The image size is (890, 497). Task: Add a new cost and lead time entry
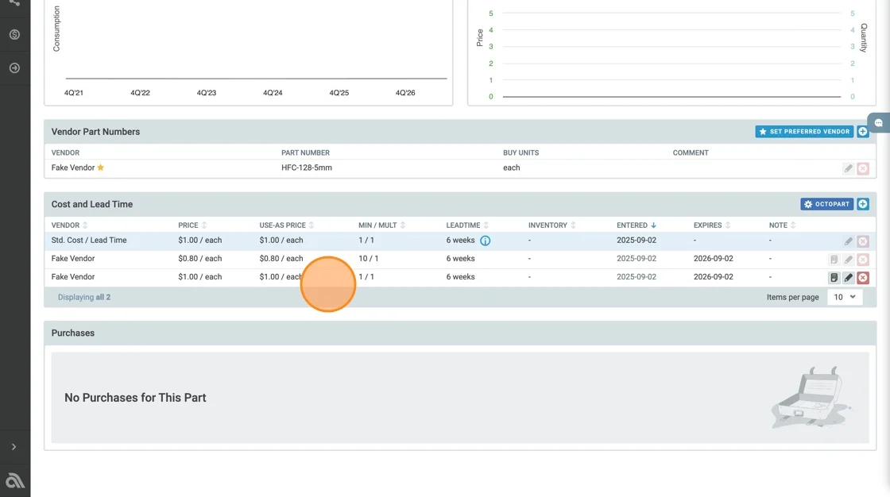pos(863,204)
